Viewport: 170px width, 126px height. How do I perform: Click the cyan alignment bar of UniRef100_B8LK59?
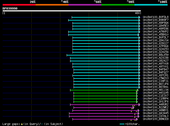click(103, 55)
